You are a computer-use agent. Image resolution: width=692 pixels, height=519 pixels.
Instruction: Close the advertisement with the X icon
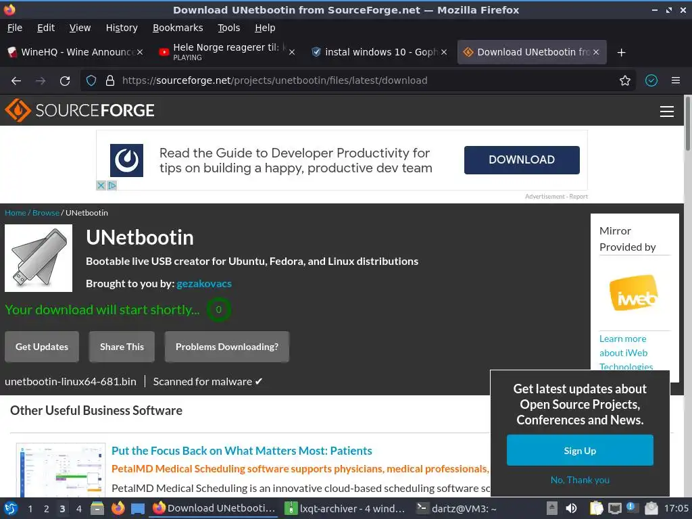pyautogui.click(x=101, y=185)
